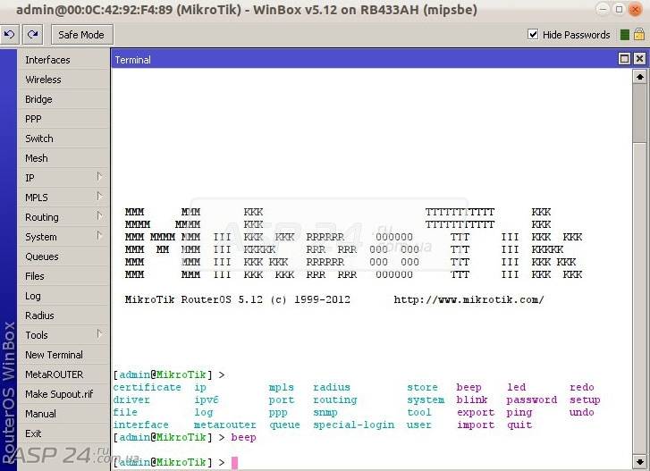Click the 'export' command text
The width and height of the screenshot is (650, 471).
pyautogui.click(x=476, y=413)
